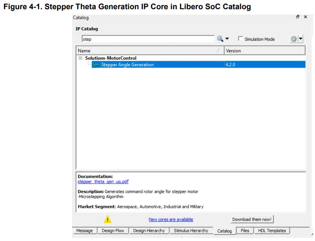Sort by the Version column header

click(265, 50)
